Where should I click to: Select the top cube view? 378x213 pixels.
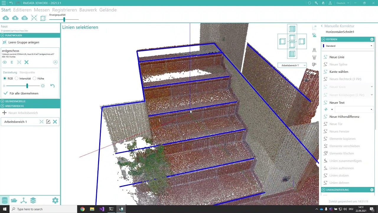292,29
